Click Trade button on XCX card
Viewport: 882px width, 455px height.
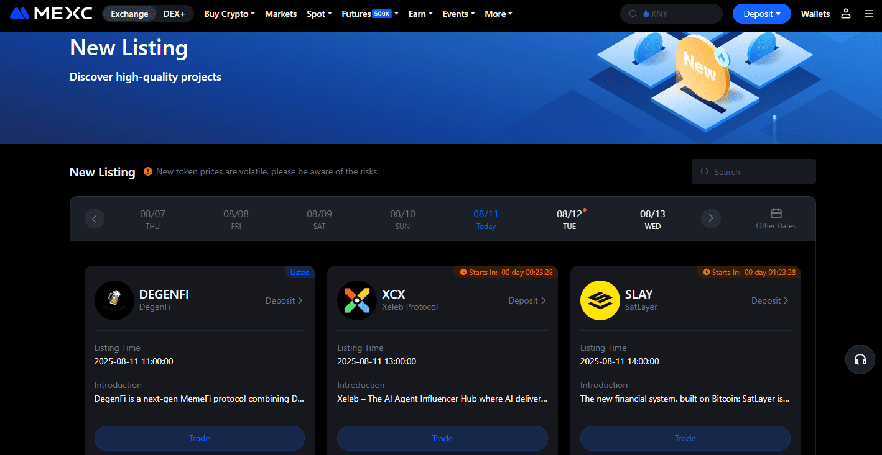(442, 438)
